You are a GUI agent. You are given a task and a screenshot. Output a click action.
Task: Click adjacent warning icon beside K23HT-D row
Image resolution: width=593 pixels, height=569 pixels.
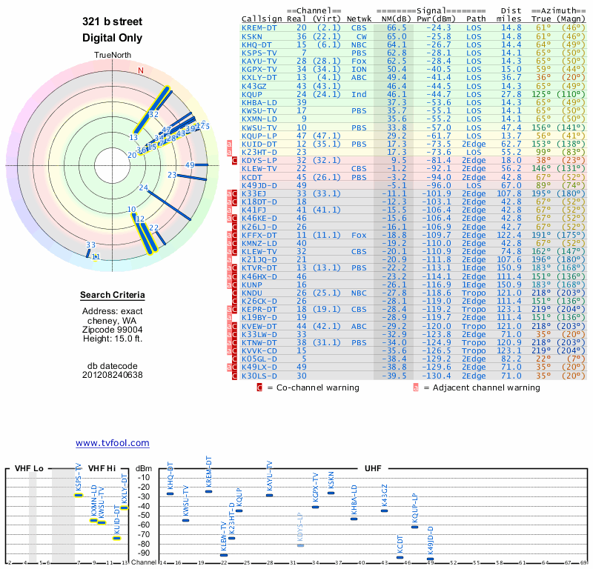(x=229, y=153)
